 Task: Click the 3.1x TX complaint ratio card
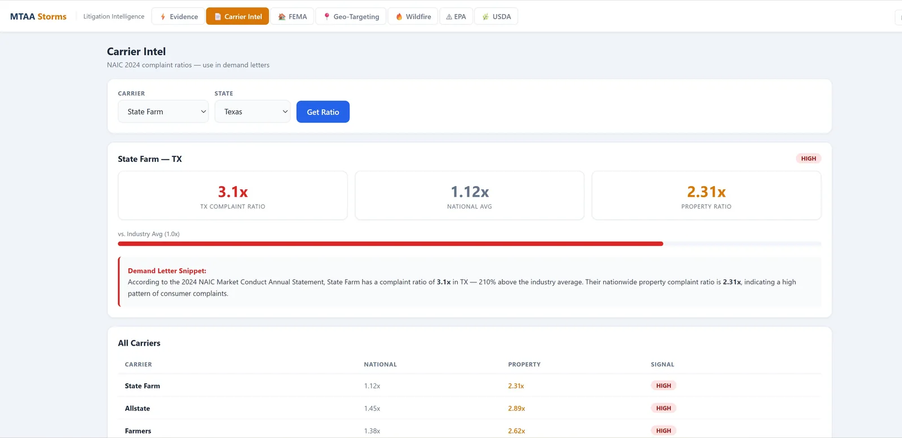click(x=233, y=196)
